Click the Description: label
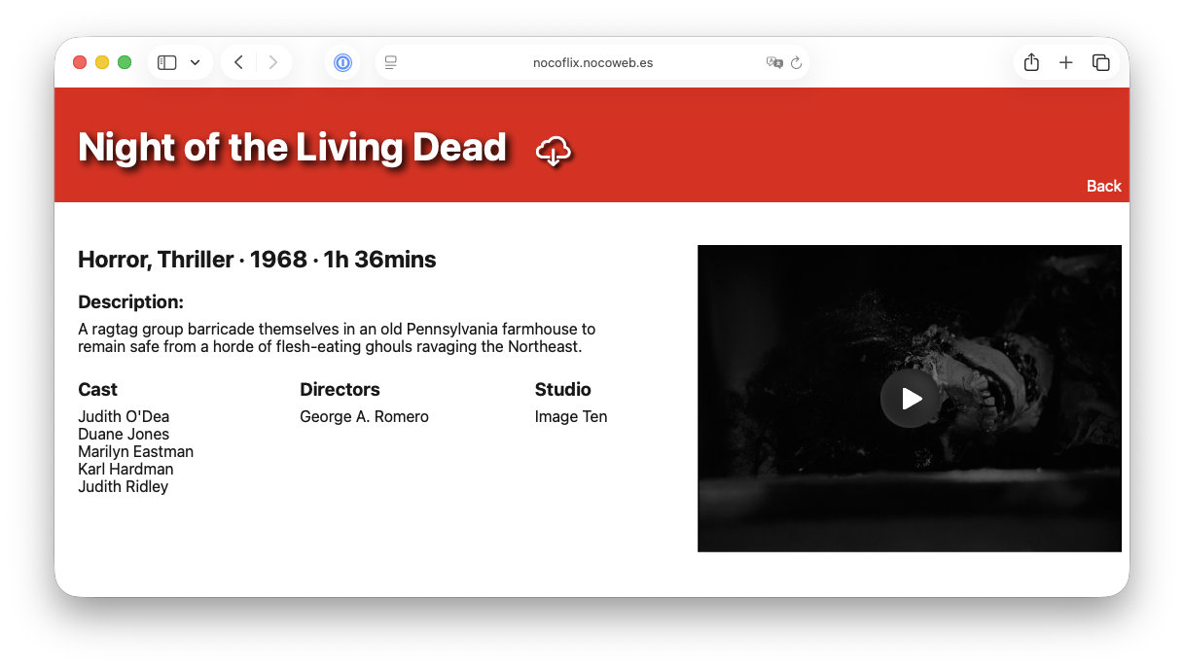 click(130, 302)
